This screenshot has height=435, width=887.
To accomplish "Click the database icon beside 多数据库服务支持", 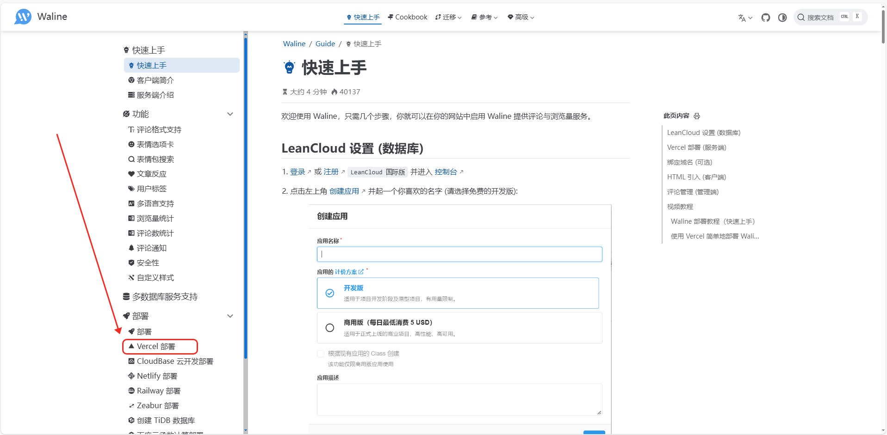I will [x=126, y=297].
